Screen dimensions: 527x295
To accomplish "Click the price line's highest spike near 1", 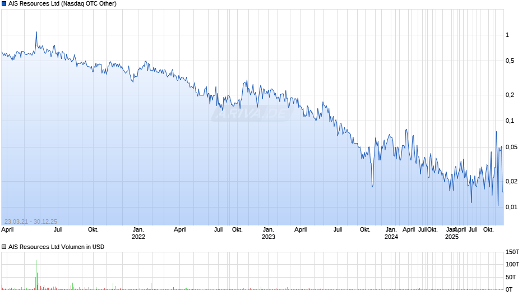I will point(36,33).
